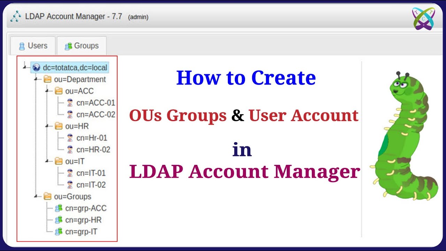
Task: Click the folder icon of ou=Department
Action: tap(47, 79)
